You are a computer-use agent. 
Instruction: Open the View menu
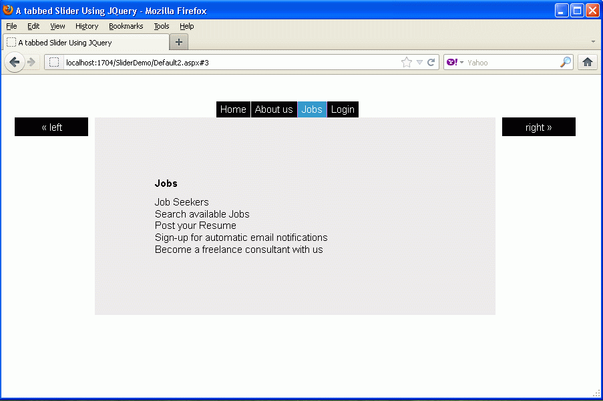click(x=57, y=26)
